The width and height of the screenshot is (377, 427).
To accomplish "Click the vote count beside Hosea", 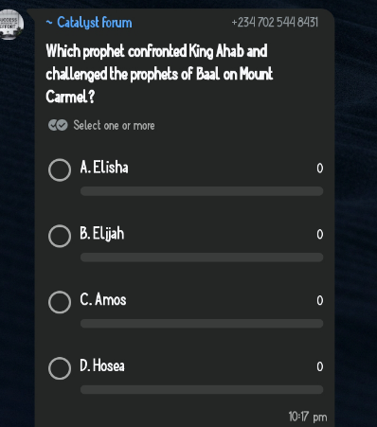I will [320, 366].
